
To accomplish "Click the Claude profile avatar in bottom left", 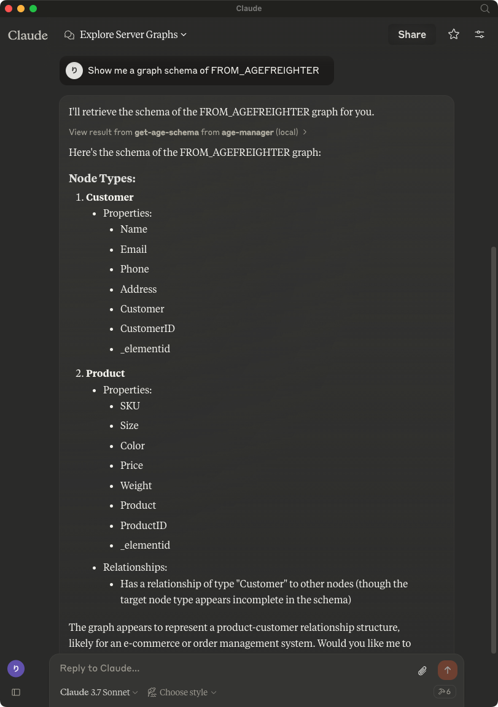I will point(15,668).
